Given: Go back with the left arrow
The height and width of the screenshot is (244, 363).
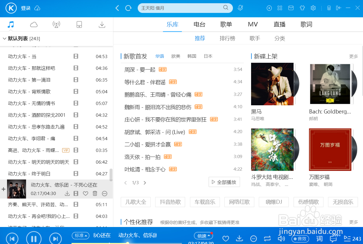Looking at the screenshot, I should coord(117,8).
